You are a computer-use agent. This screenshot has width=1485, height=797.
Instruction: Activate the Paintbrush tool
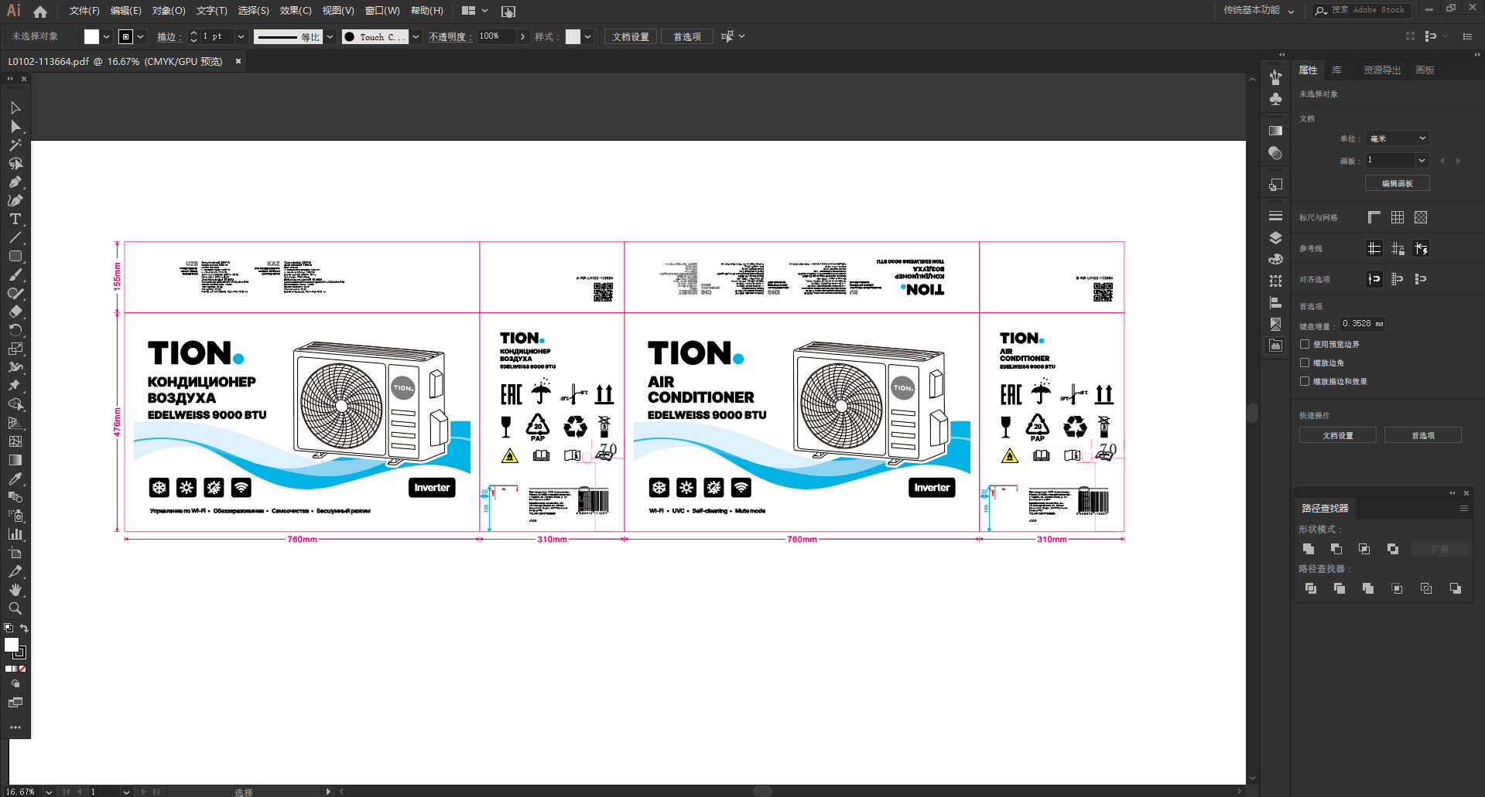15,275
